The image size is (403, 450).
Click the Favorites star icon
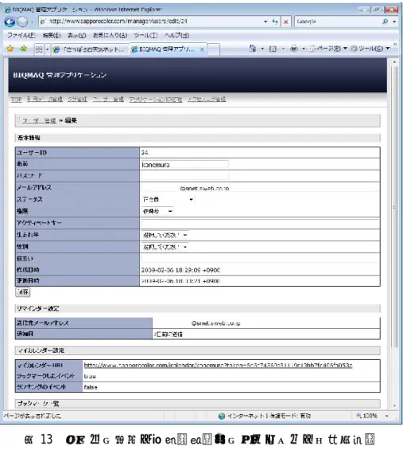point(10,49)
